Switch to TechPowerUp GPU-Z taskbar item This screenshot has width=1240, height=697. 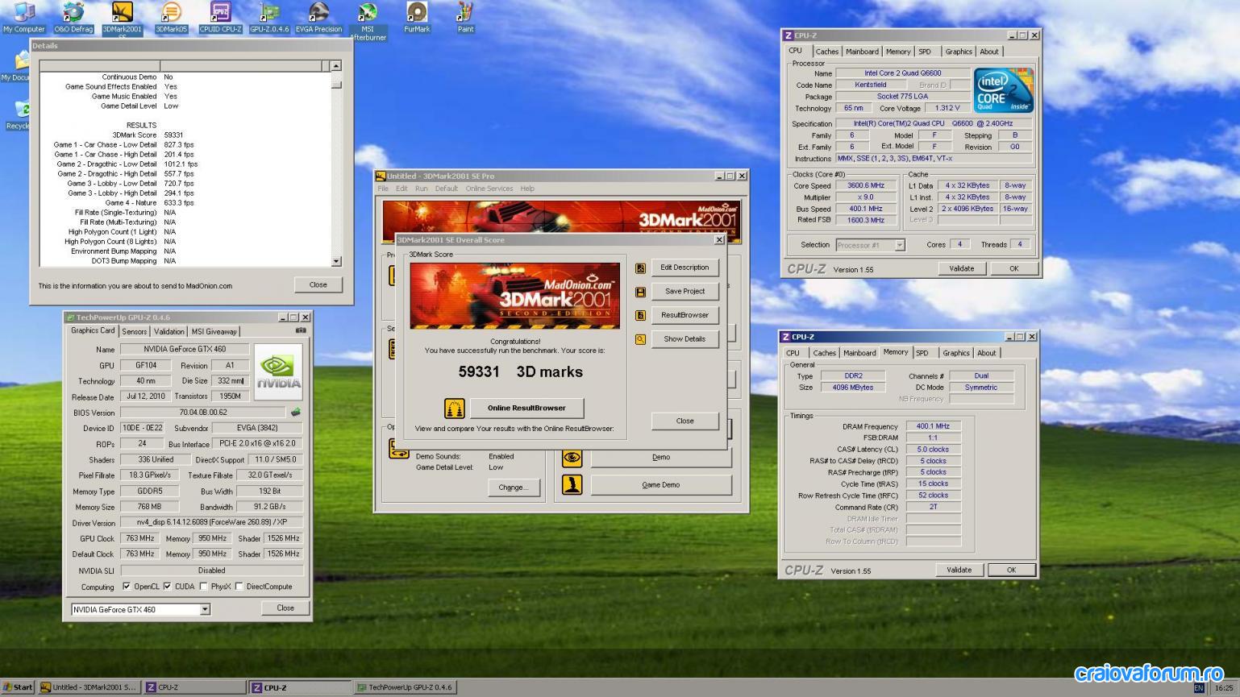click(405, 688)
